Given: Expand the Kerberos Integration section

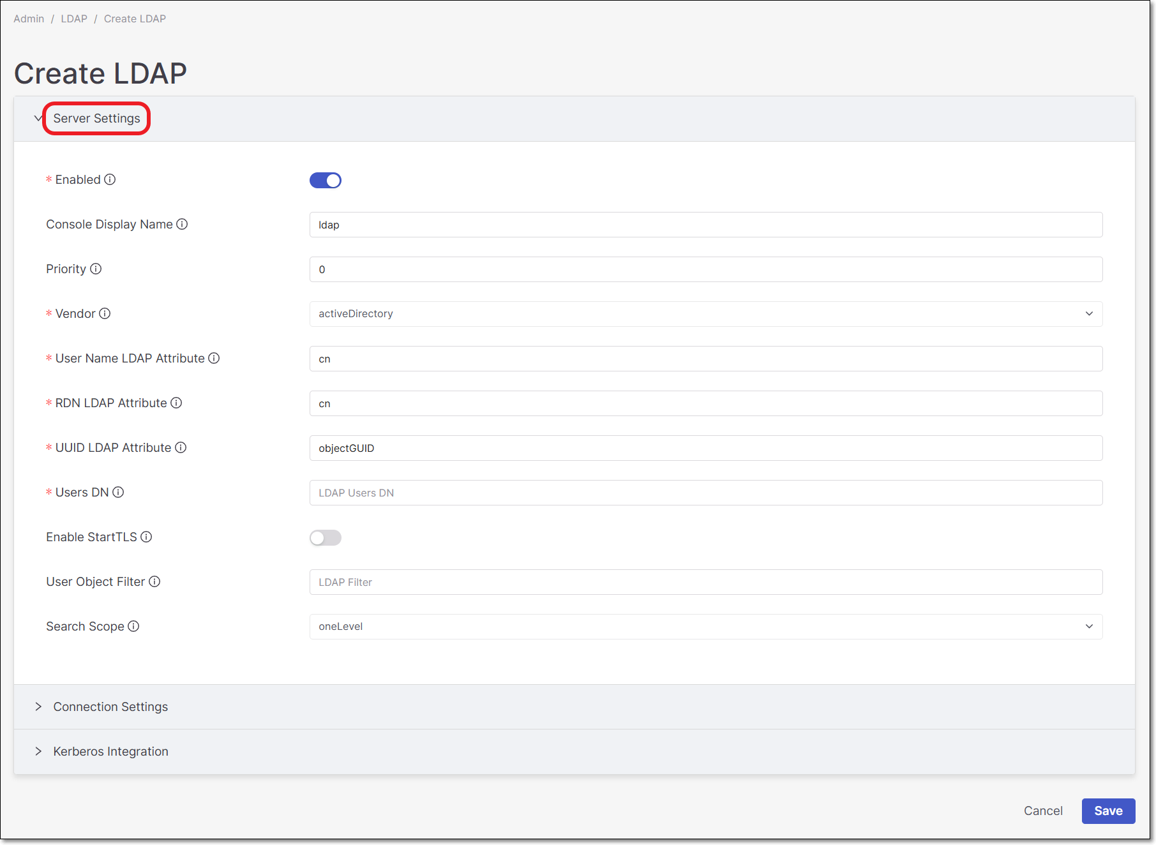Looking at the screenshot, I should tap(574, 751).
